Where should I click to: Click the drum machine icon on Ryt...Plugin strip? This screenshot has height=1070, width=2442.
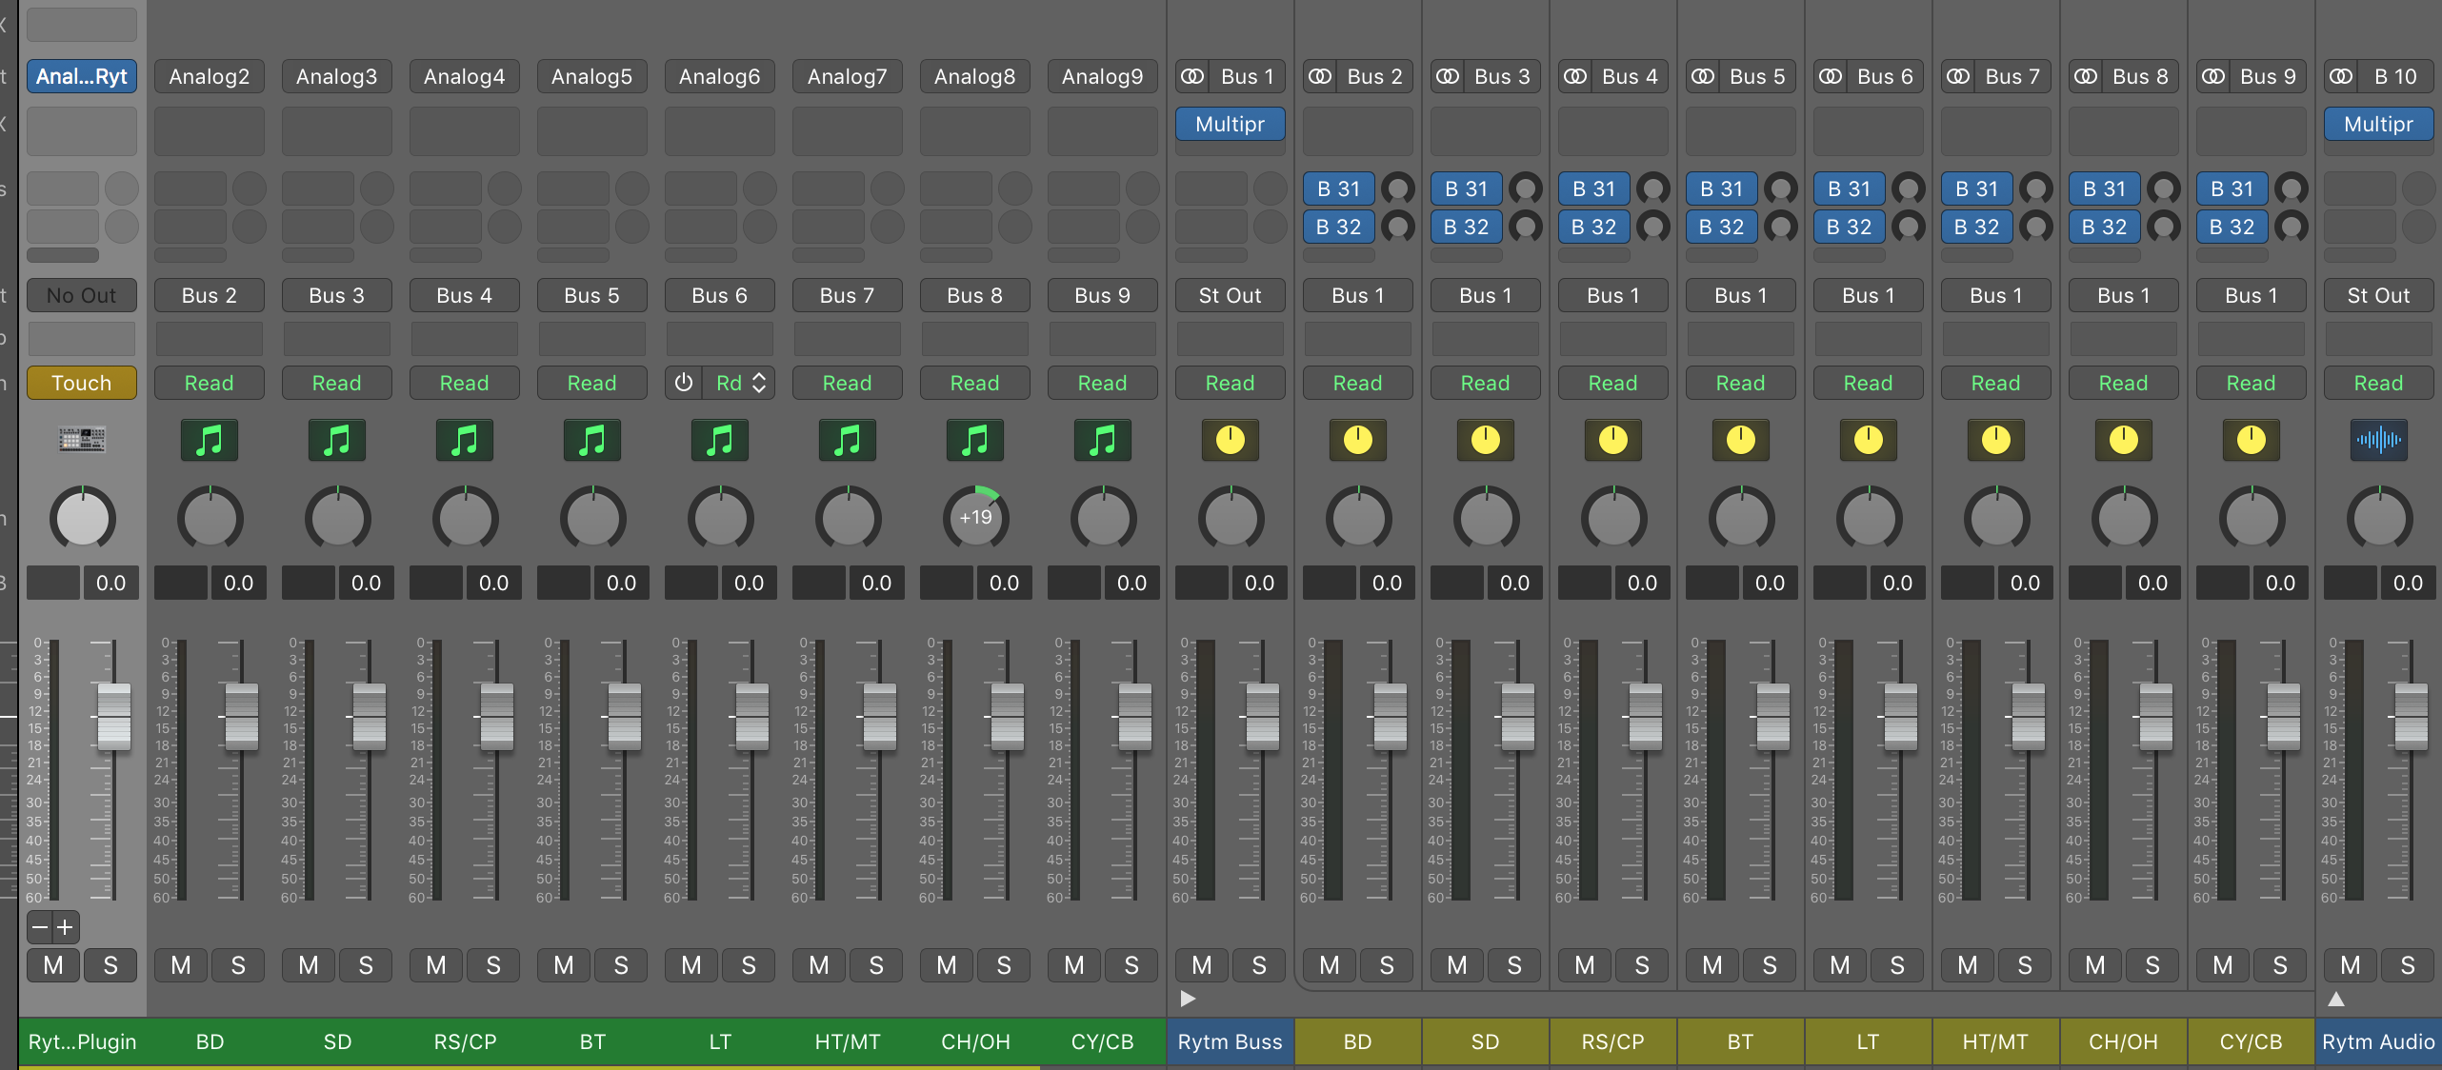[82, 440]
